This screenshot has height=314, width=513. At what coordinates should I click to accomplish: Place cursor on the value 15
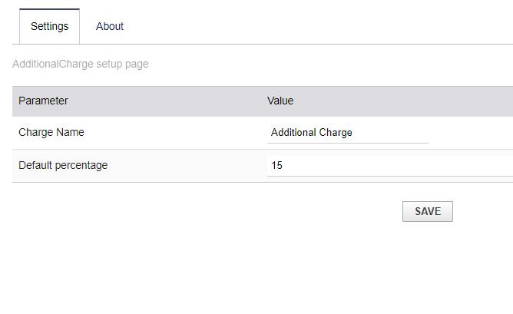pyautogui.click(x=277, y=165)
